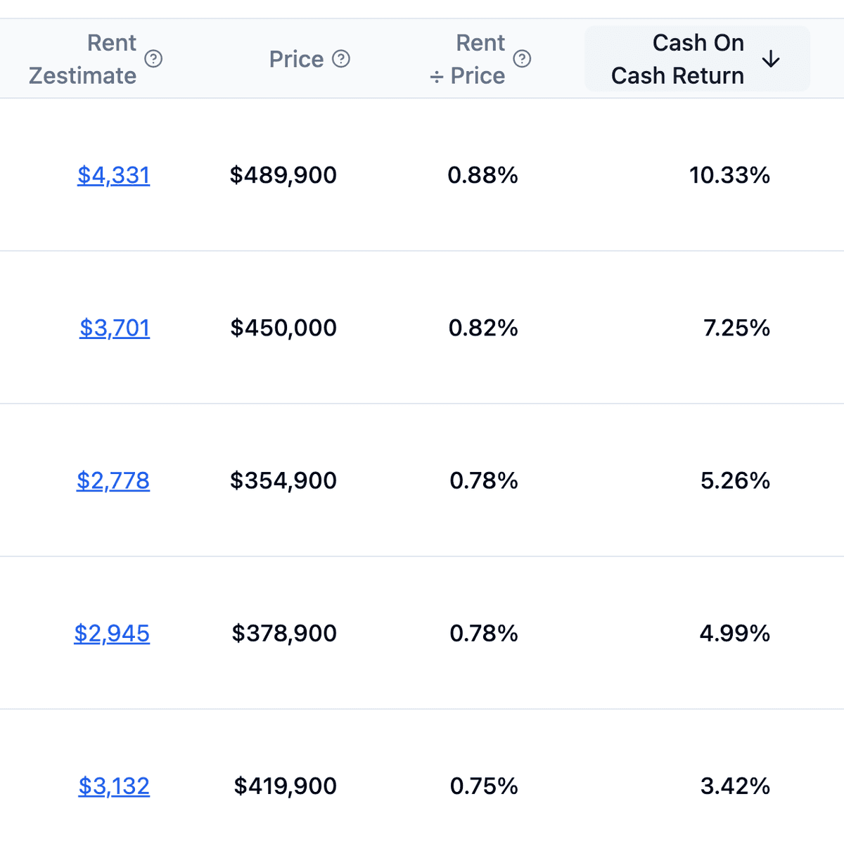
Task: Open the $3,701 rent Zestimate link
Action: [x=115, y=328]
